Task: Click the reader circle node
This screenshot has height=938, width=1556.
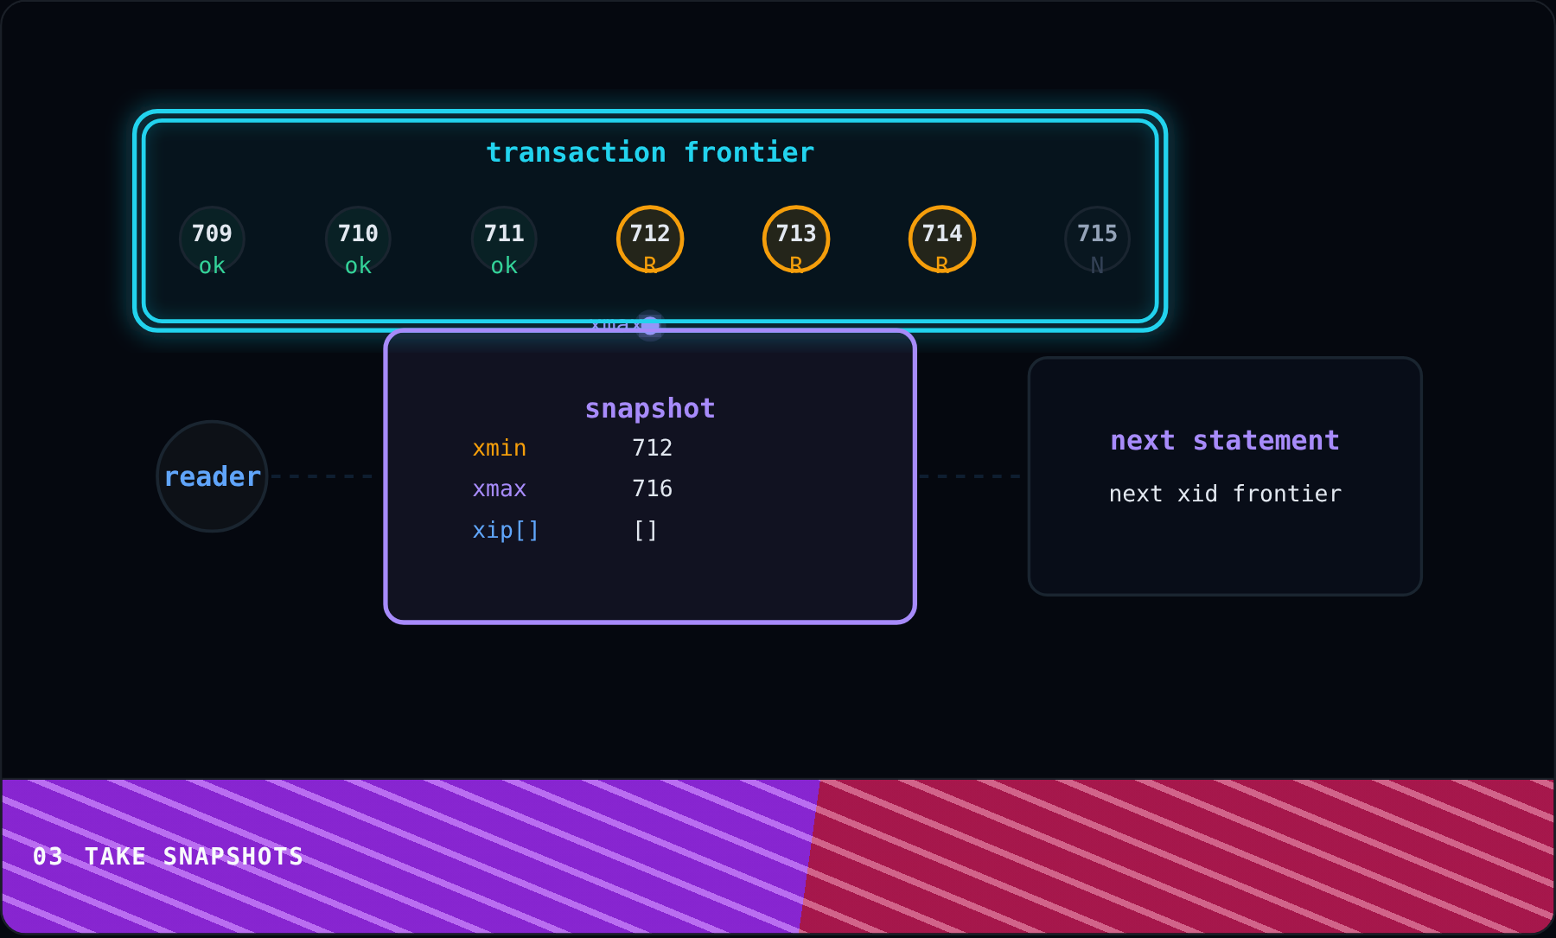Action: (212, 476)
